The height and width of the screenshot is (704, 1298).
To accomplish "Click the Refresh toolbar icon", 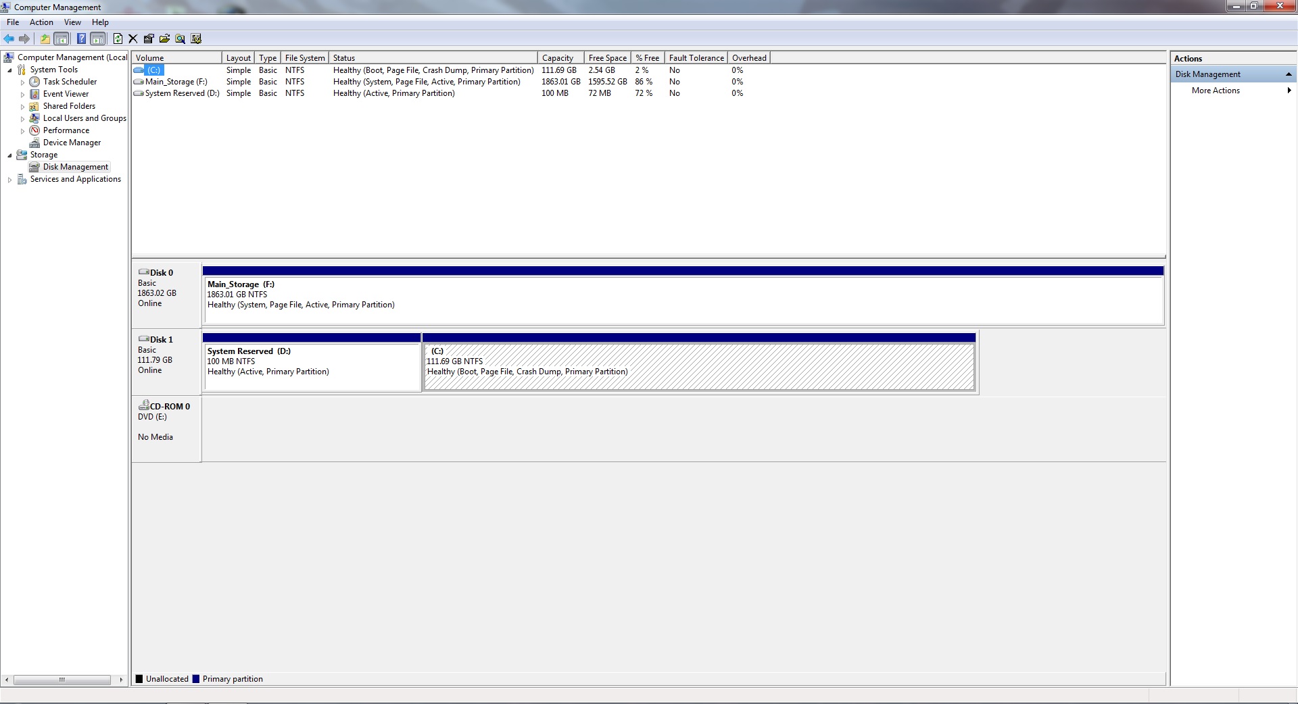I will pos(118,39).
